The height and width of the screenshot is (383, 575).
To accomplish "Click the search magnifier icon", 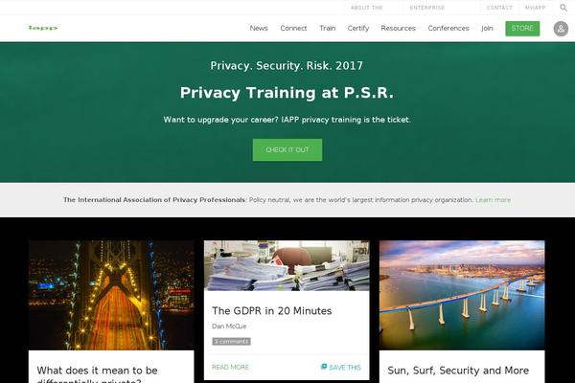I will pyautogui.click(x=563, y=8).
